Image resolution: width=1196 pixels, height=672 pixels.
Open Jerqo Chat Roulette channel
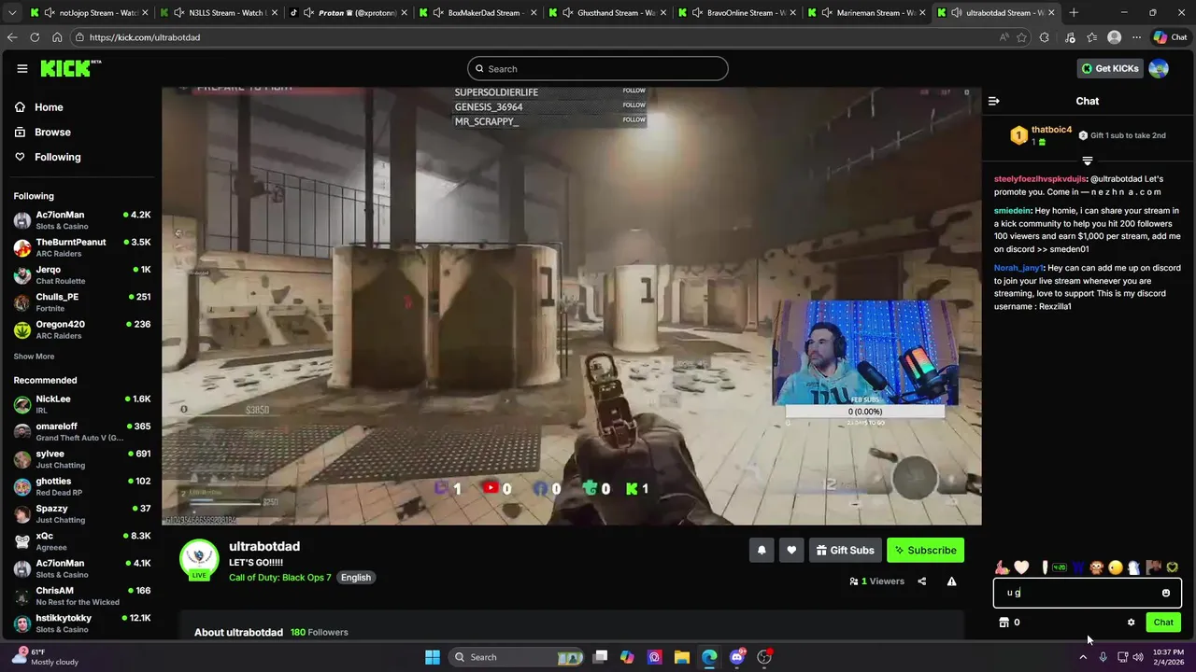point(81,274)
